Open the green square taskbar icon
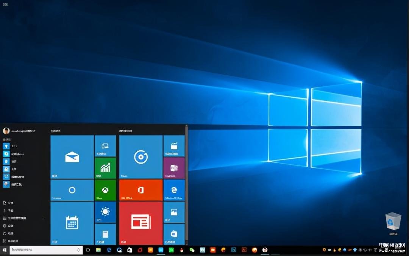 click(172, 250)
